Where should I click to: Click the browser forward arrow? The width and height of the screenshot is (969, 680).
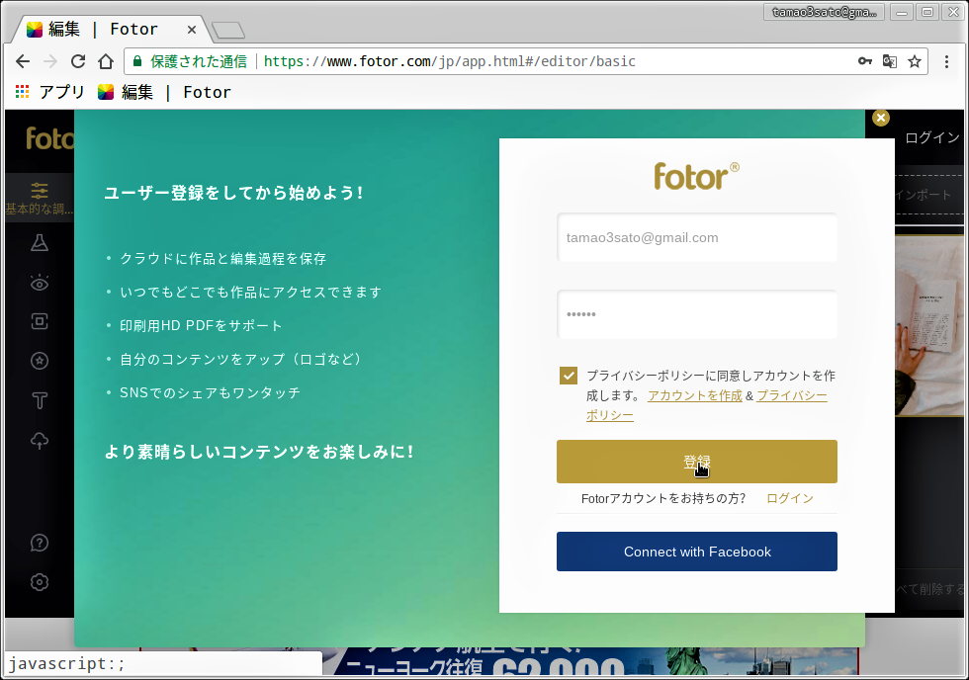click(x=50, y=61)
